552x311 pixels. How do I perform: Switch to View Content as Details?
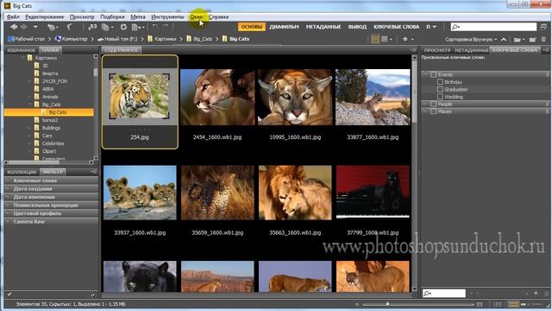pyautogui.click(x=524, y=304)
